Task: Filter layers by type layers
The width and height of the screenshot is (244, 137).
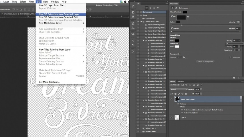Action: tap(190, 85)
